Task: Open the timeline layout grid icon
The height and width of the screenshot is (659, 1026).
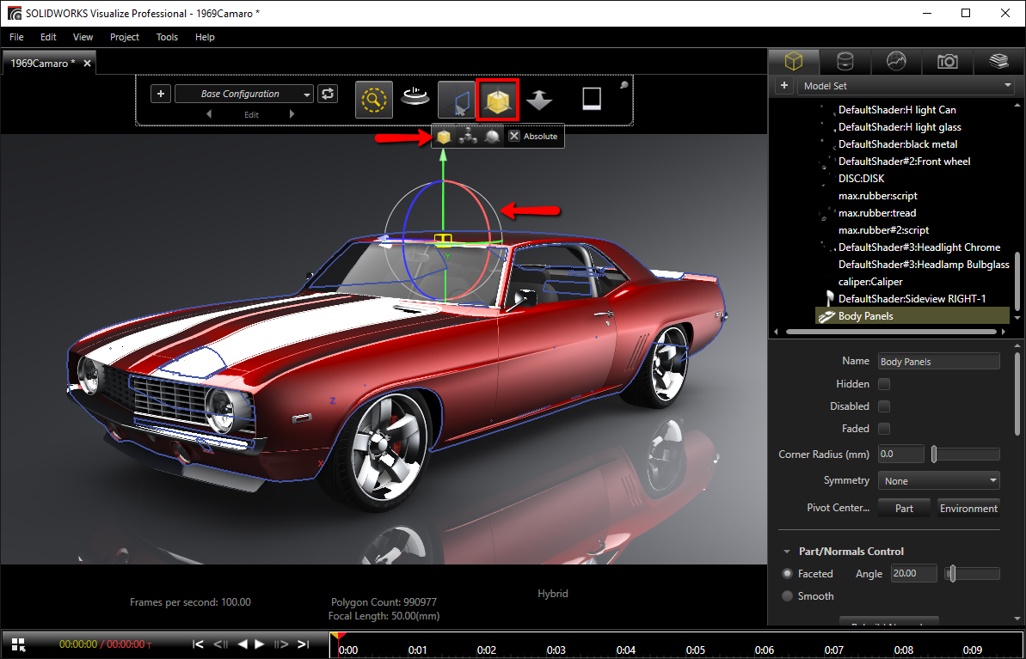Action: (x=18, y=644)
